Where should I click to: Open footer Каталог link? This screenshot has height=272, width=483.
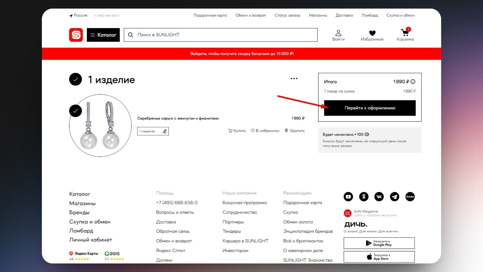[80, 194]
